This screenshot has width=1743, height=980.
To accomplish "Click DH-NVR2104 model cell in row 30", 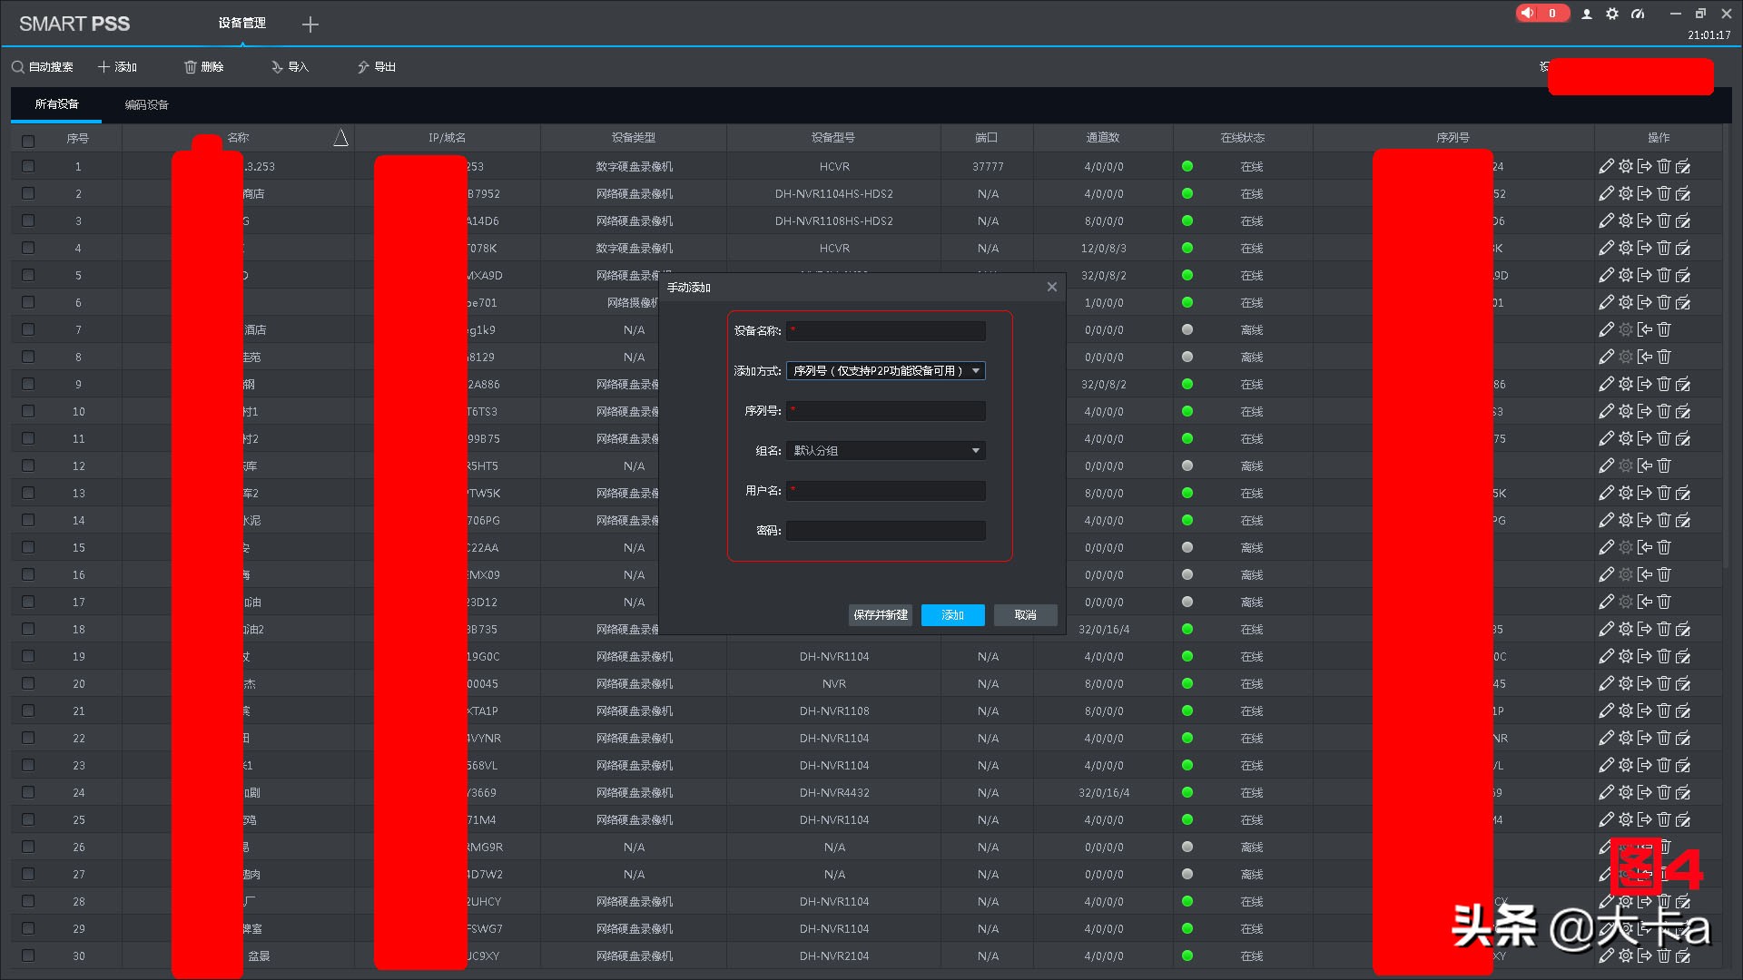I will click(x=834, y=955).
